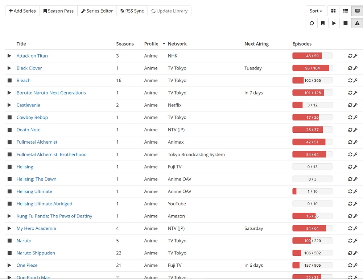Viewport: 363px width, 279px height.
Task: Open Fullmetal Alchemist: Brotherhood link
Action: 51,155
